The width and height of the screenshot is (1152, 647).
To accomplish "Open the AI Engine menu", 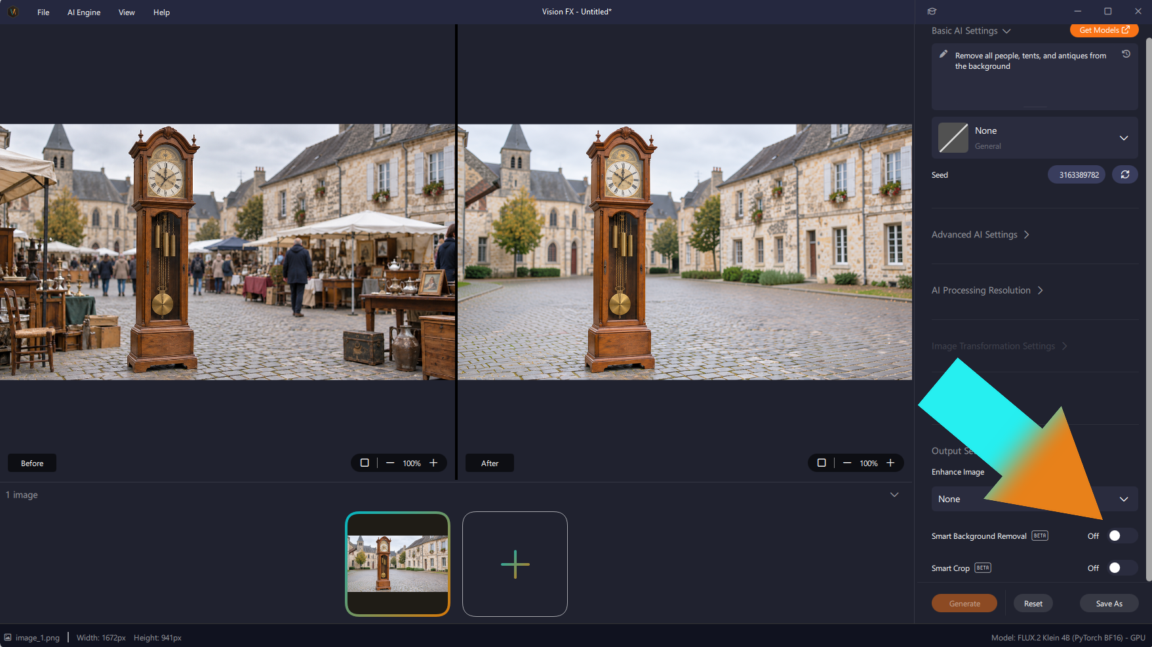I will coord(84,12).
